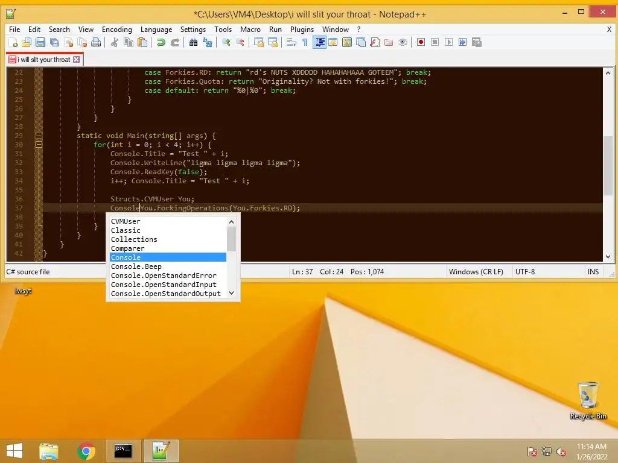Open the Edit menu

click(34, 30)
